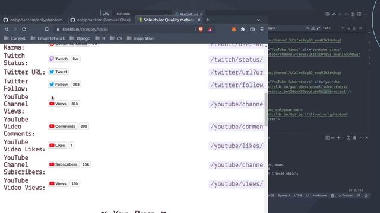
Task: Open the CV bookmarks folder
Action: (x=116, y=38)
